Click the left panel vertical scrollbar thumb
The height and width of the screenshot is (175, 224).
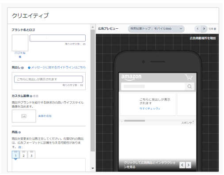click(93, 91)
